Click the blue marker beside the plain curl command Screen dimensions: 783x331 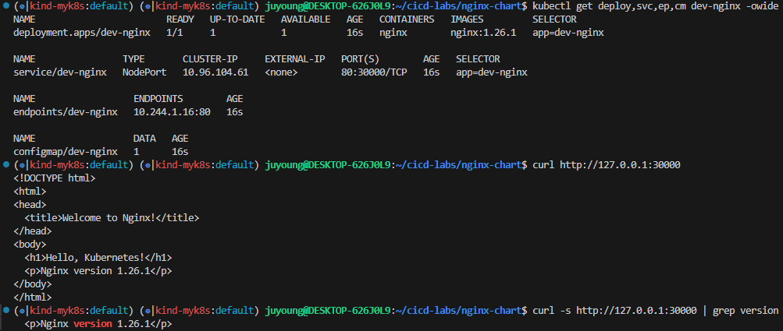[x=5, y=164]
